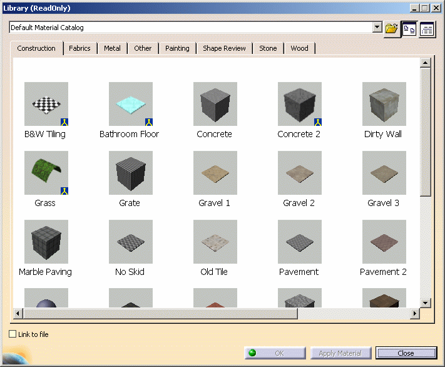The width and height of the screenshot is (445, 367).
Task: Switch to large icons display mode
Action: click(x=409, y=29)
